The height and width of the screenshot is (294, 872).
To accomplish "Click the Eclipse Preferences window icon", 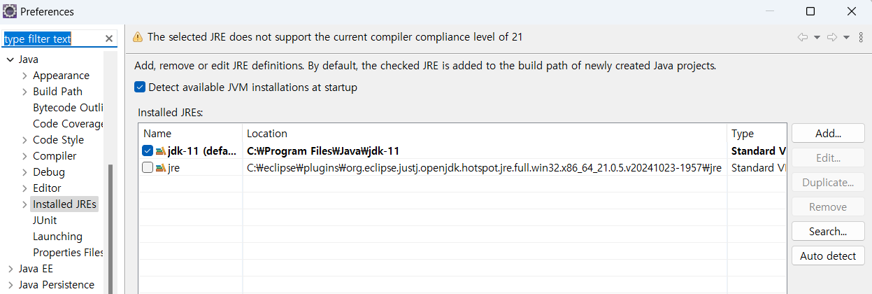I will point(10,11).
